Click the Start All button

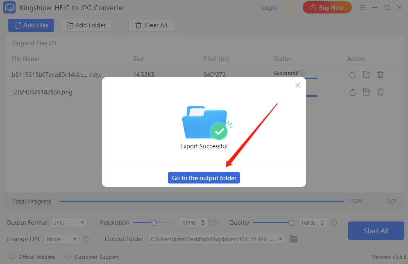click(376, 231)
